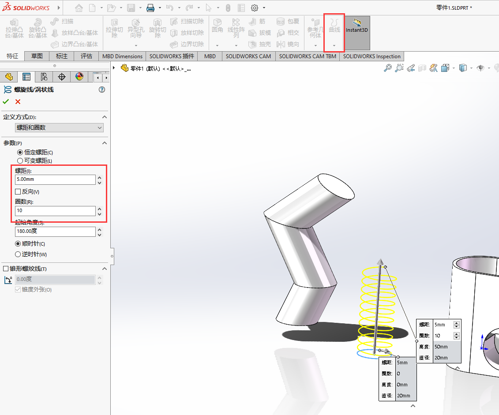Screen dimensions: 499x415
Task: Switch to Sketch (草图) tab
Action: pyautogui.click(x=37, y=56)
